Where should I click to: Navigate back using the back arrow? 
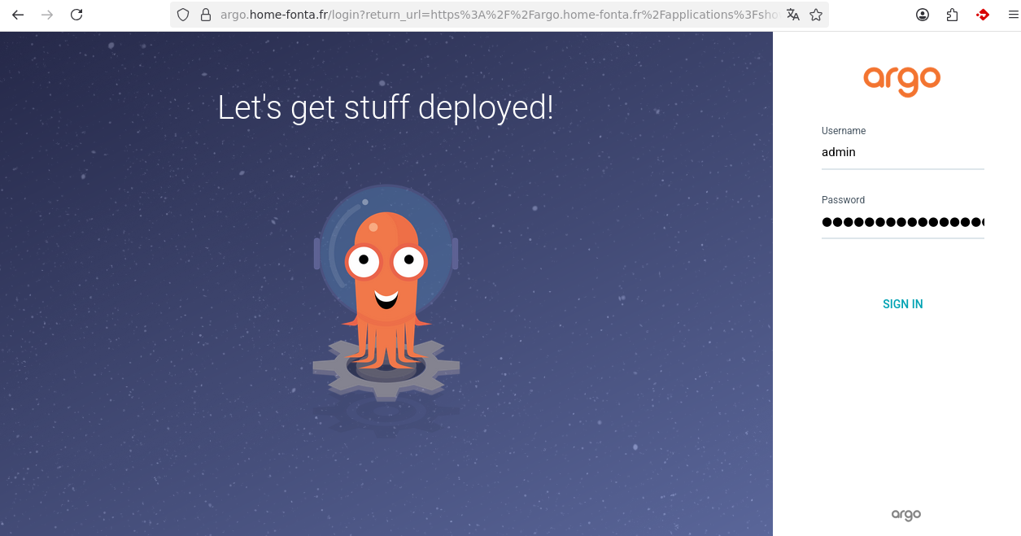pyautogui.click(x=17, y=14)
